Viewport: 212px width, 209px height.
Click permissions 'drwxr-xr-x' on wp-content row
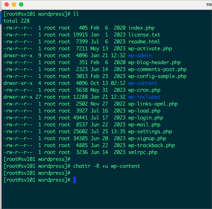[x=18, y=83]
